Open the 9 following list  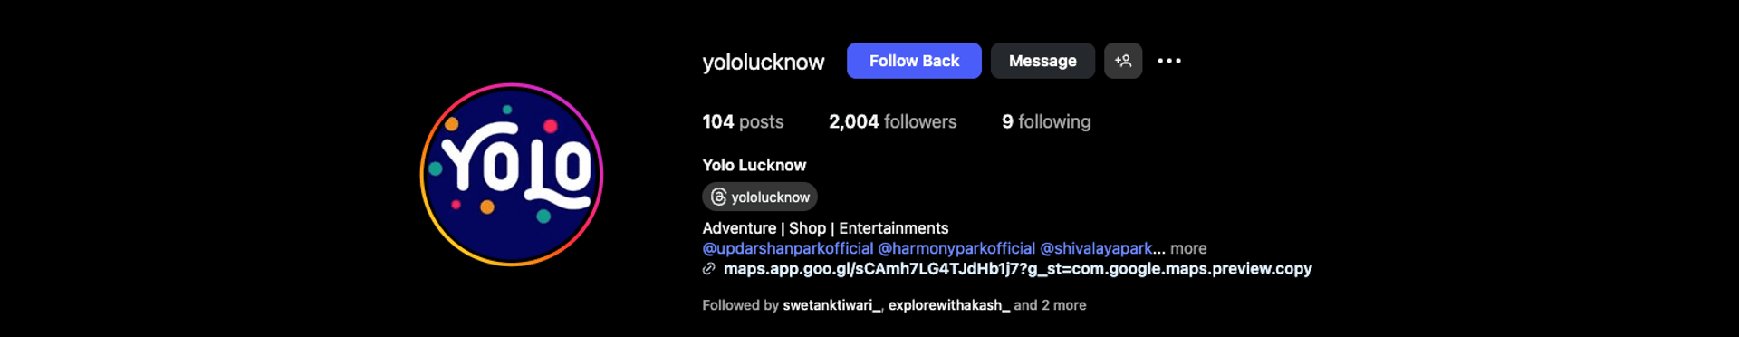point(1046,121)
